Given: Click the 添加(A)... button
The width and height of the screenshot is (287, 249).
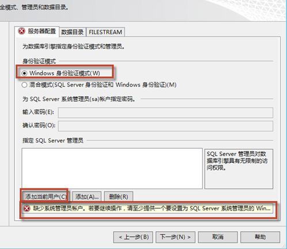Looking at the screenshot, I should click(x=87, y=197).
